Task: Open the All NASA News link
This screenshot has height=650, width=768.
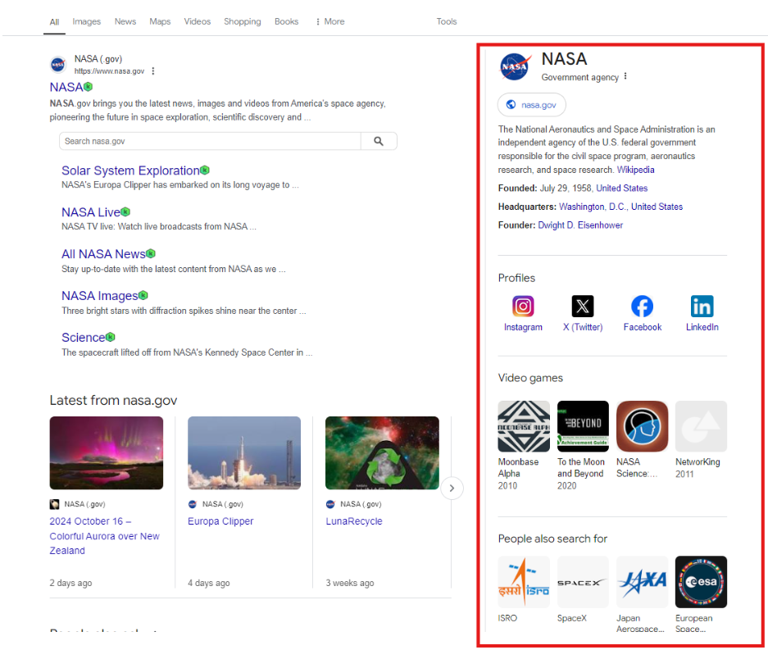Action: [103, 254]
